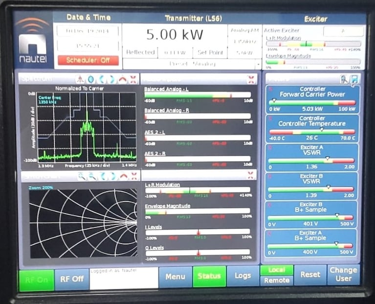Click the Q Levels bar
Image resolution: width=375 pixels, height=304 pixels.
[x=198, y=253]
